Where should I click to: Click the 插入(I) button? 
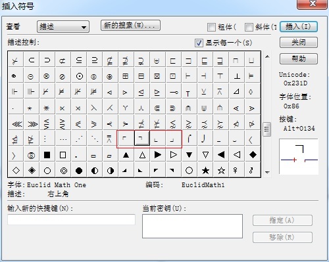[299, 27]
